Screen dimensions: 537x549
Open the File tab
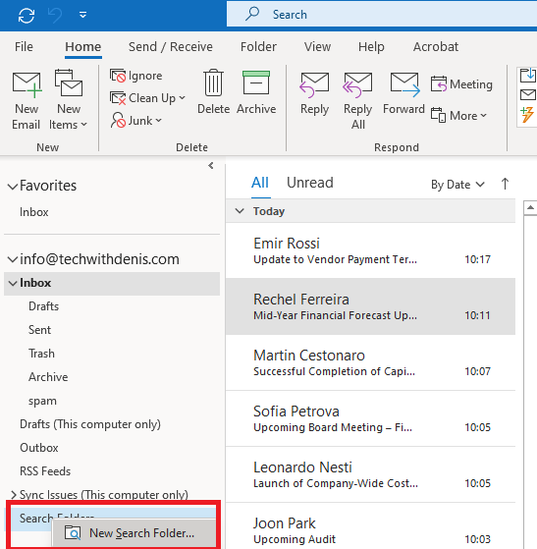24,46
